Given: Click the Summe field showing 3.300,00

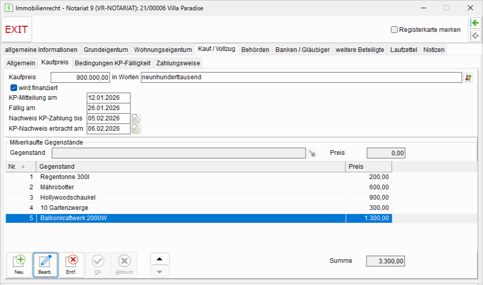Looking at the screenshot, I should (386, 261).
